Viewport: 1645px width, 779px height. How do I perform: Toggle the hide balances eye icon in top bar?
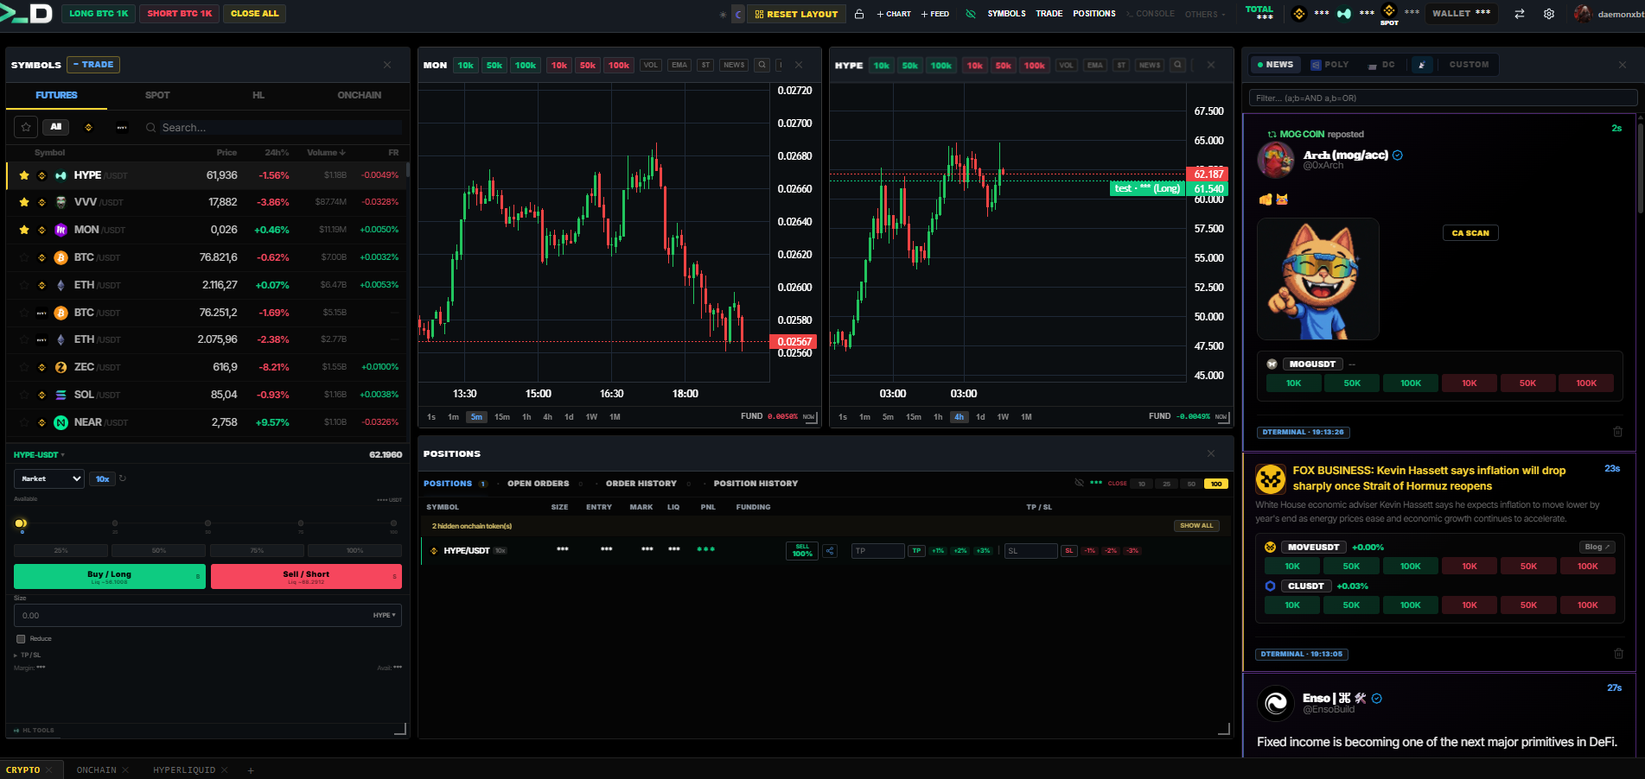971,14
